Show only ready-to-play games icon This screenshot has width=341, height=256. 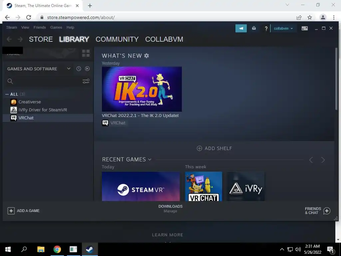tap(87, 69)
